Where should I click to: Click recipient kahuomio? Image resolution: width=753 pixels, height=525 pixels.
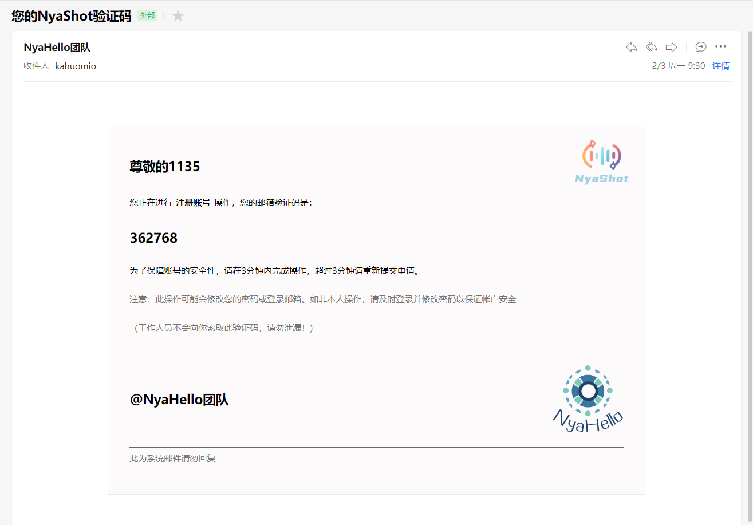(76, 66)
